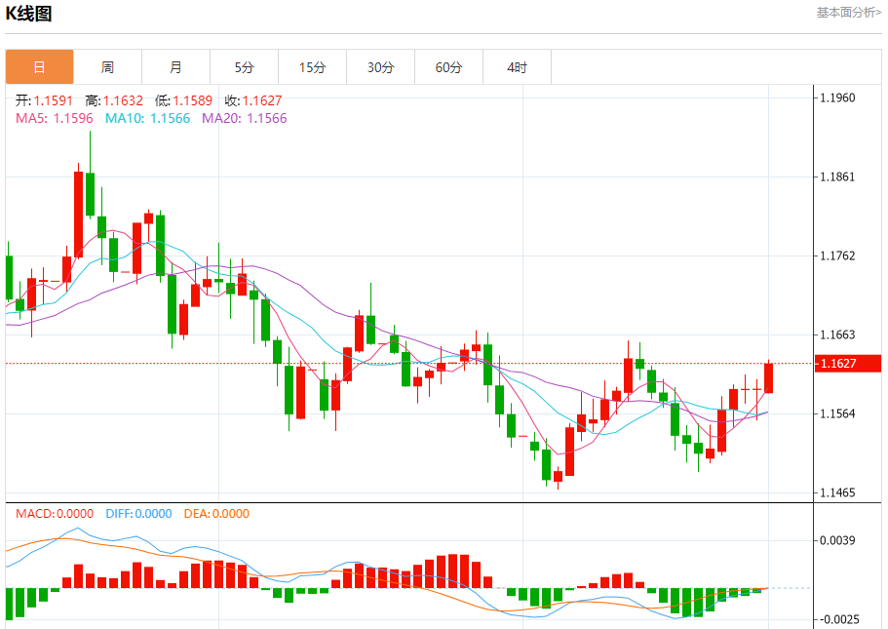Image resolution: width=888 pixels, height=629 pixels.
Task: Click the 1.1960 price axis label
Action: point(836,98)
